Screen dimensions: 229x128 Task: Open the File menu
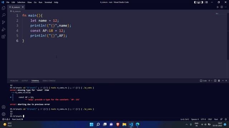point(8,2)
